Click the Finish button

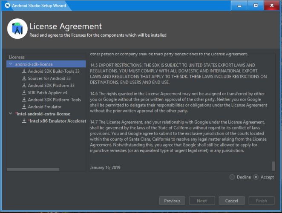(262, 201)
